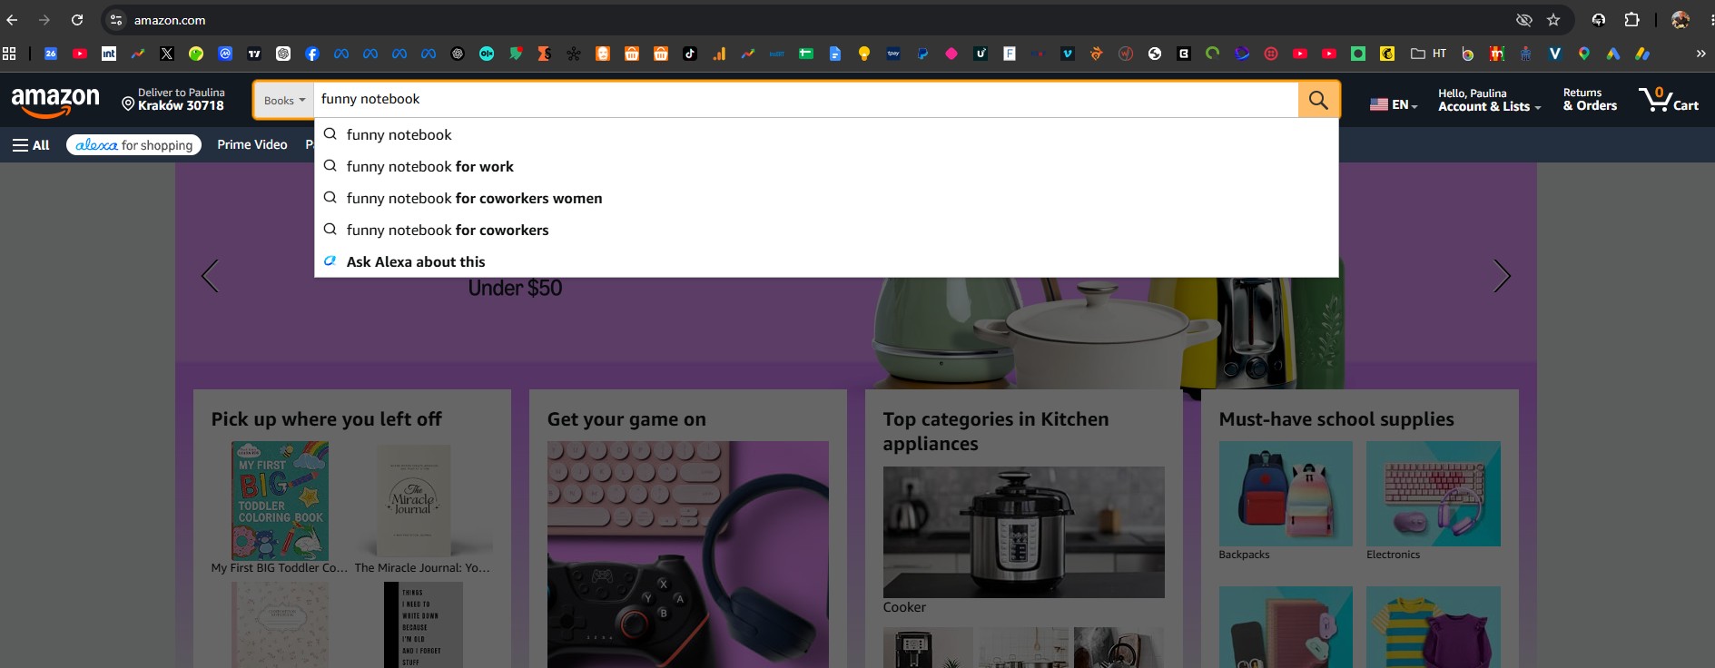Open the Backpacks category label
This screenshot has width=1715, height=668.
[x=1244, y=555]
